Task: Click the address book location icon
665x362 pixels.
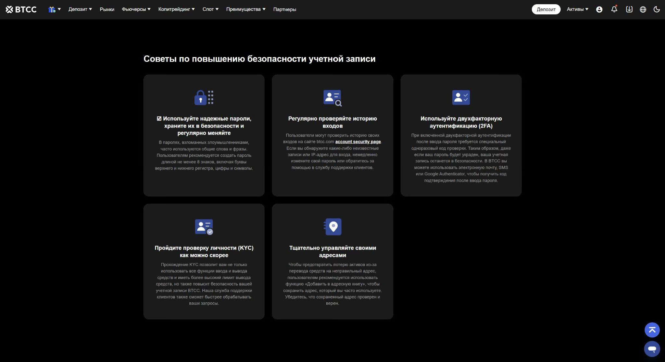Action: (x=333, y=226)
